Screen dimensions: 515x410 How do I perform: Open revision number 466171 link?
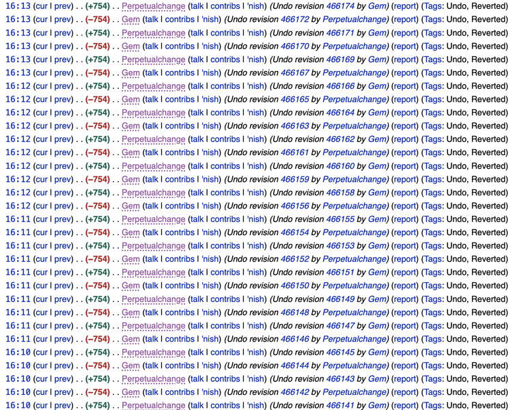(340, 33)
